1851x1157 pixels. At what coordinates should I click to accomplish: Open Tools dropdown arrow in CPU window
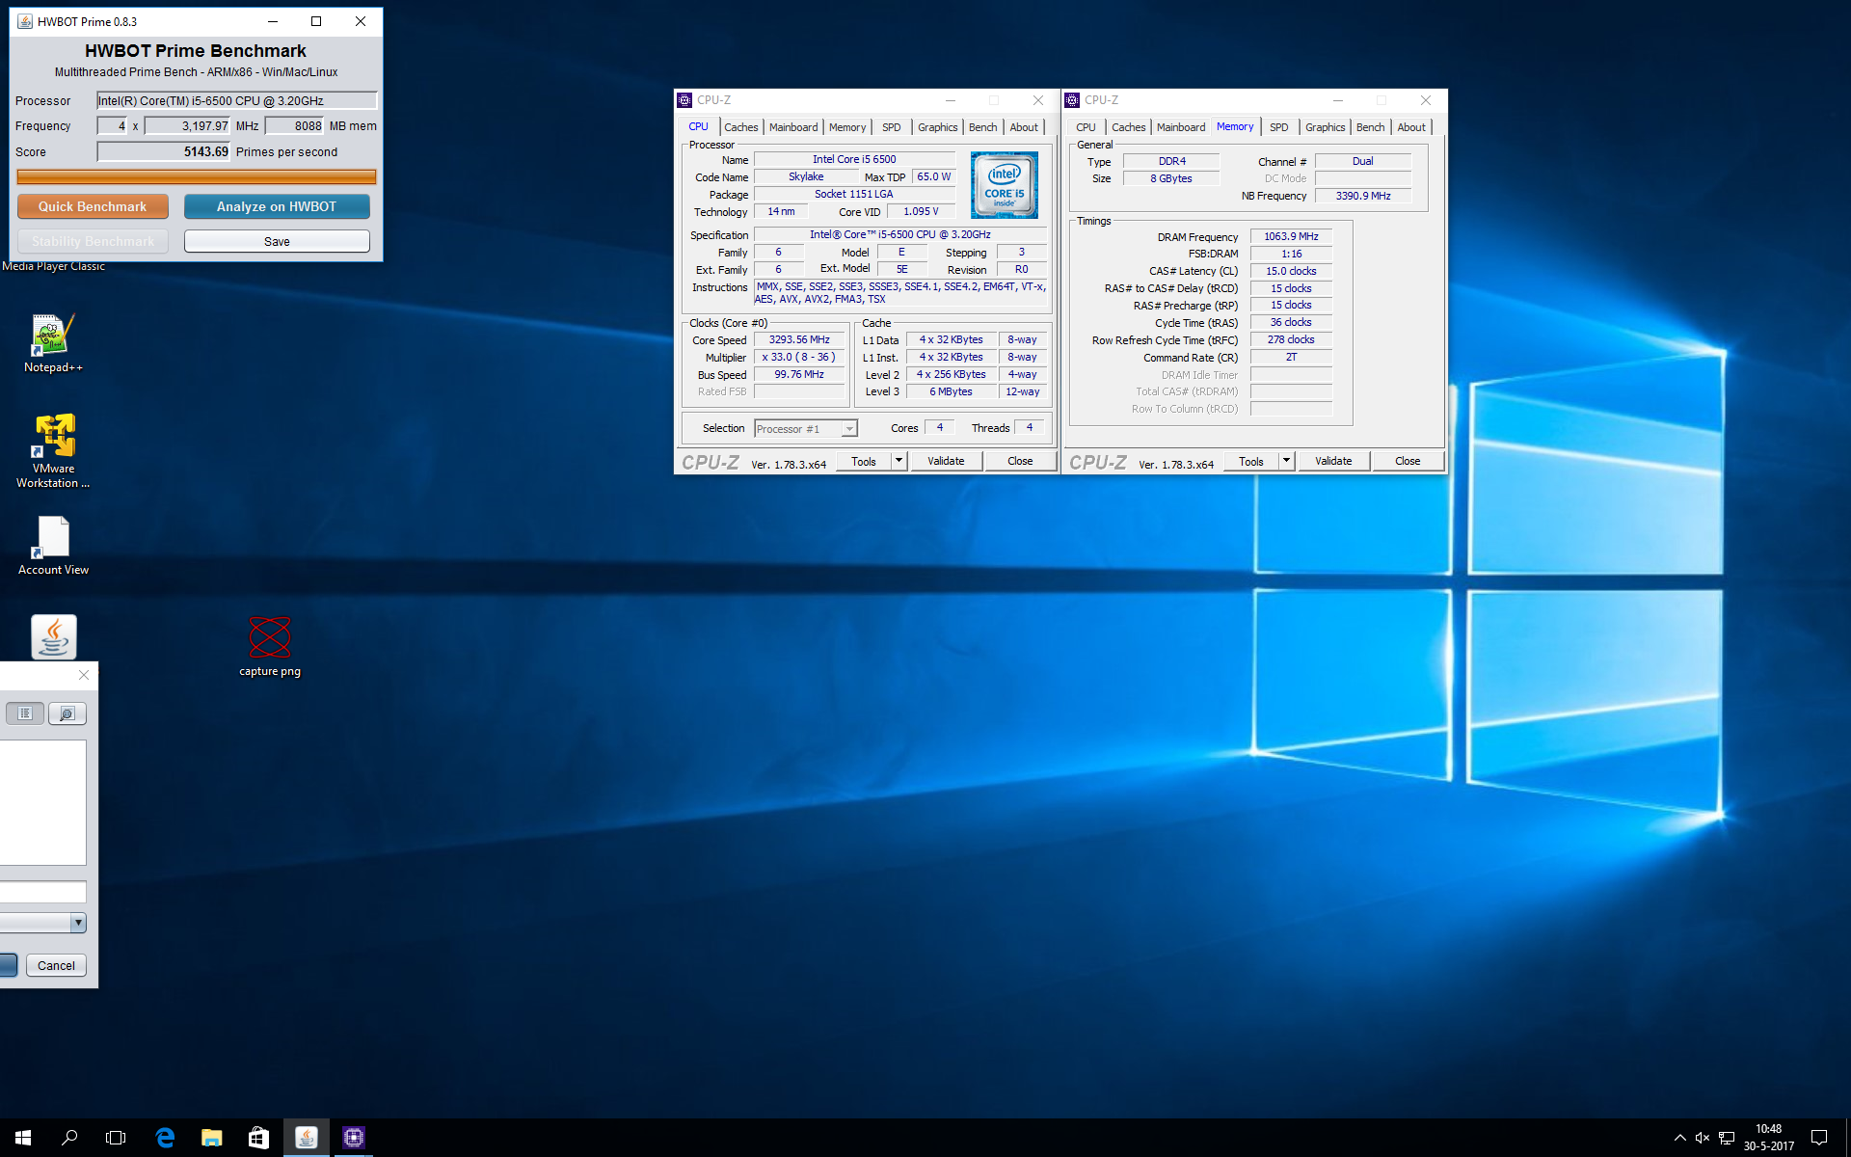click(899, 461)
